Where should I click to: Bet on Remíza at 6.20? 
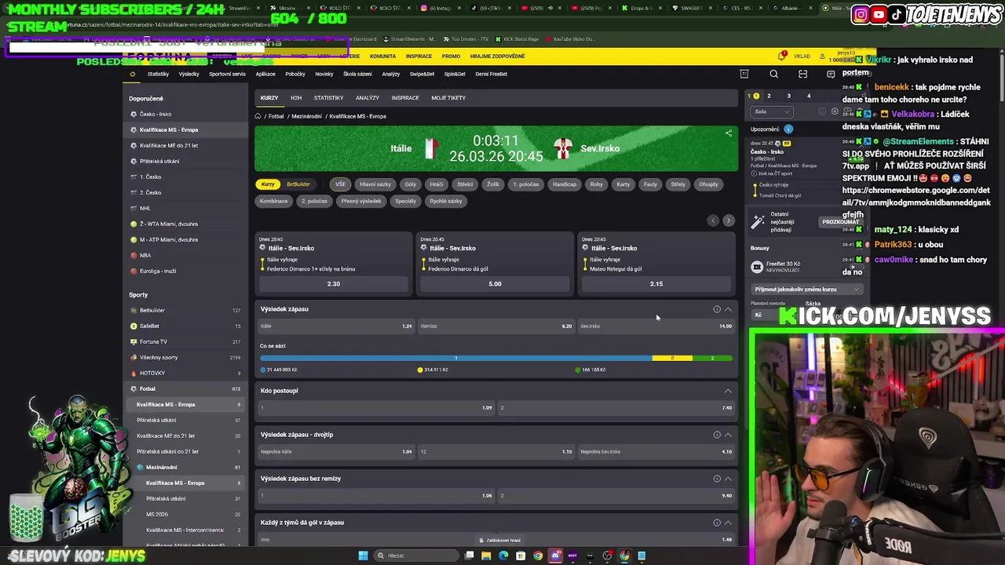(496, 326)
